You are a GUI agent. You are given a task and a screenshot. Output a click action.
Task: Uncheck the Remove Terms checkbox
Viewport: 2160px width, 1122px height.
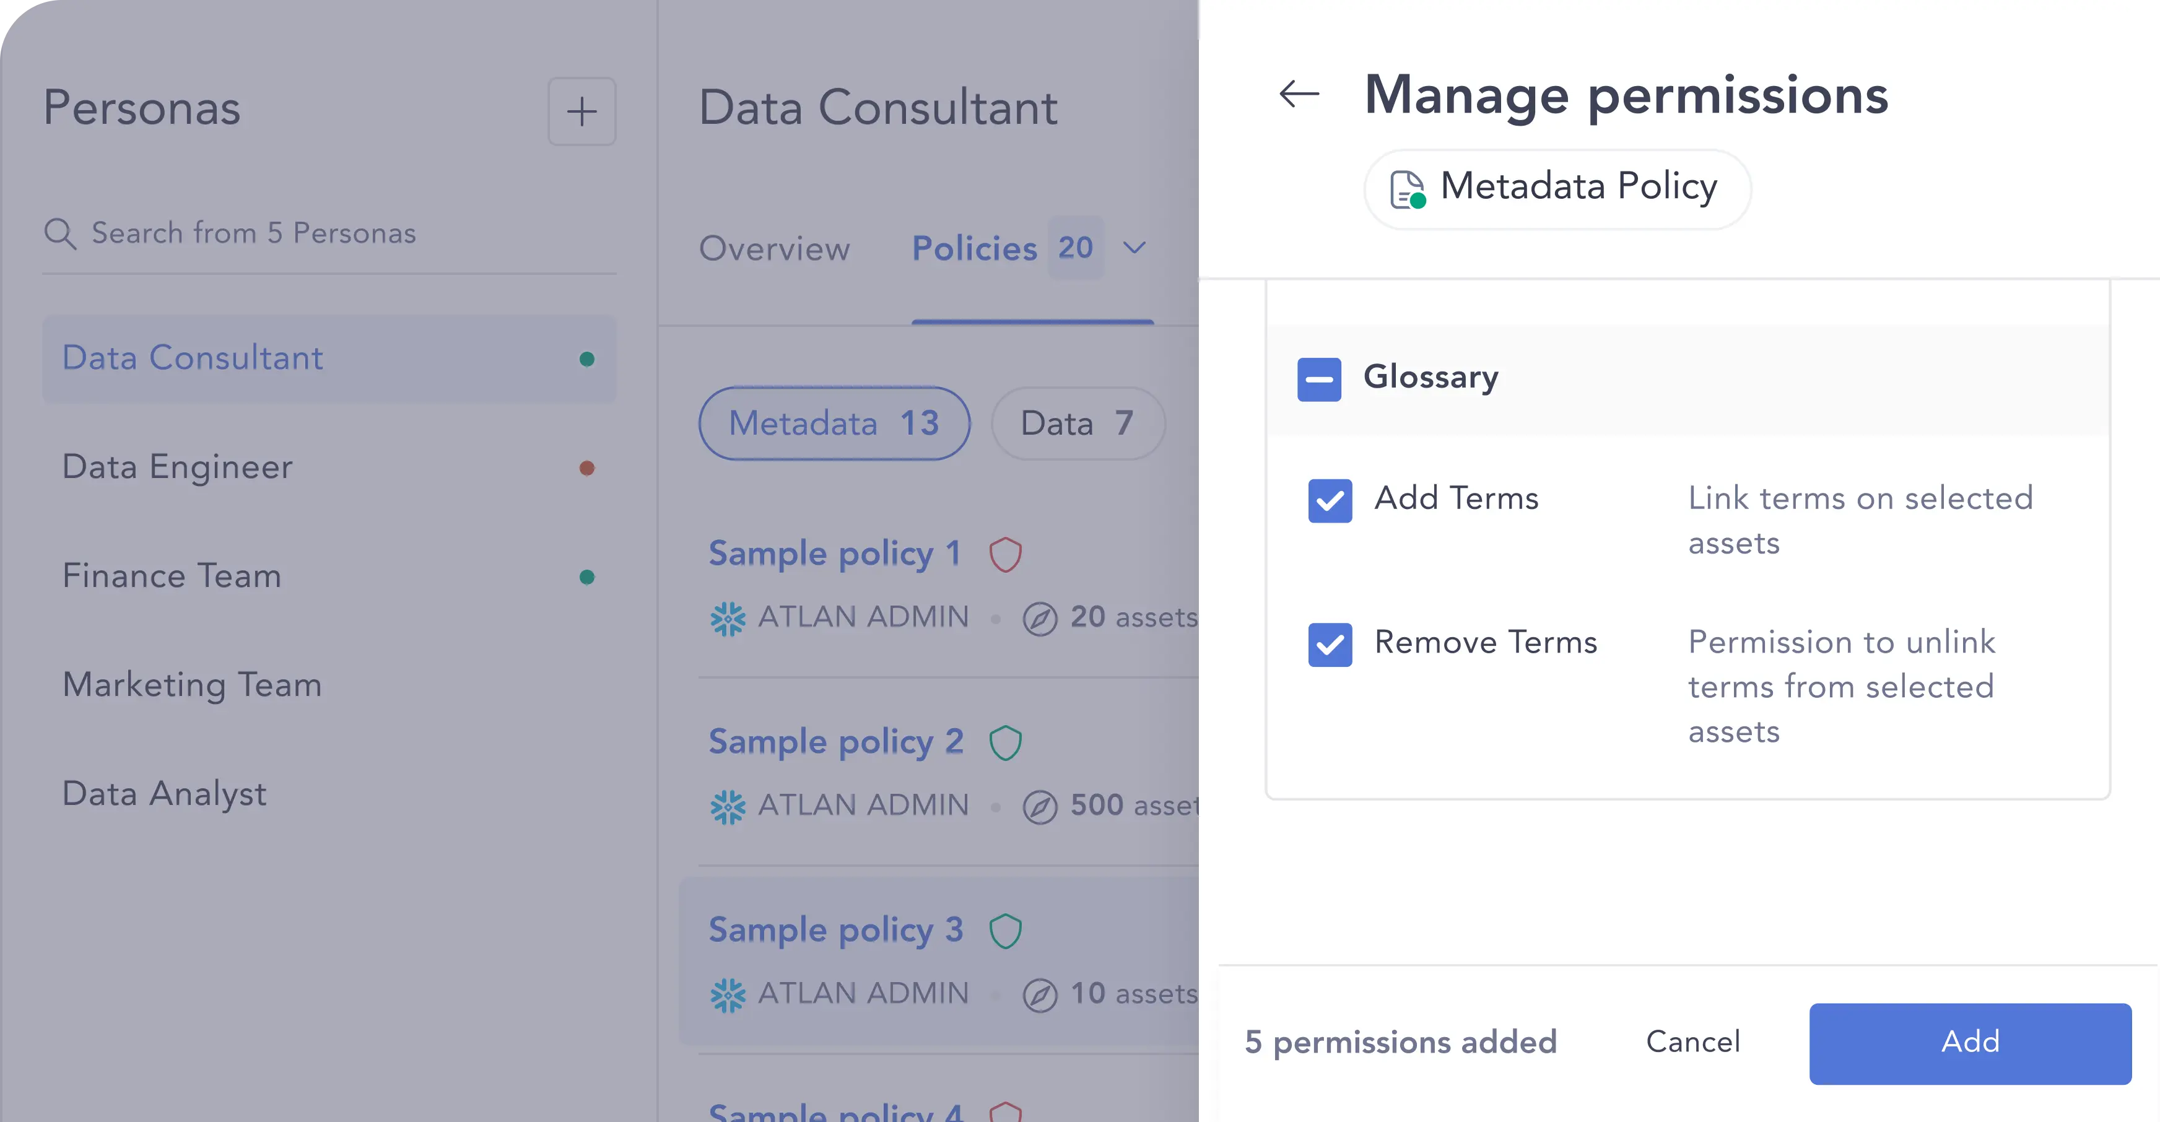tap(1330, 644)
